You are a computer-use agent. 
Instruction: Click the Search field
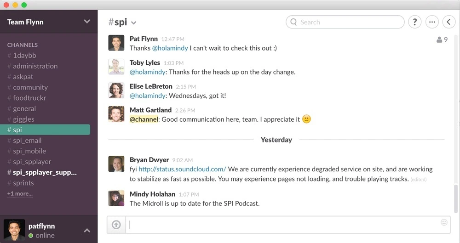[x=345, y=22]
